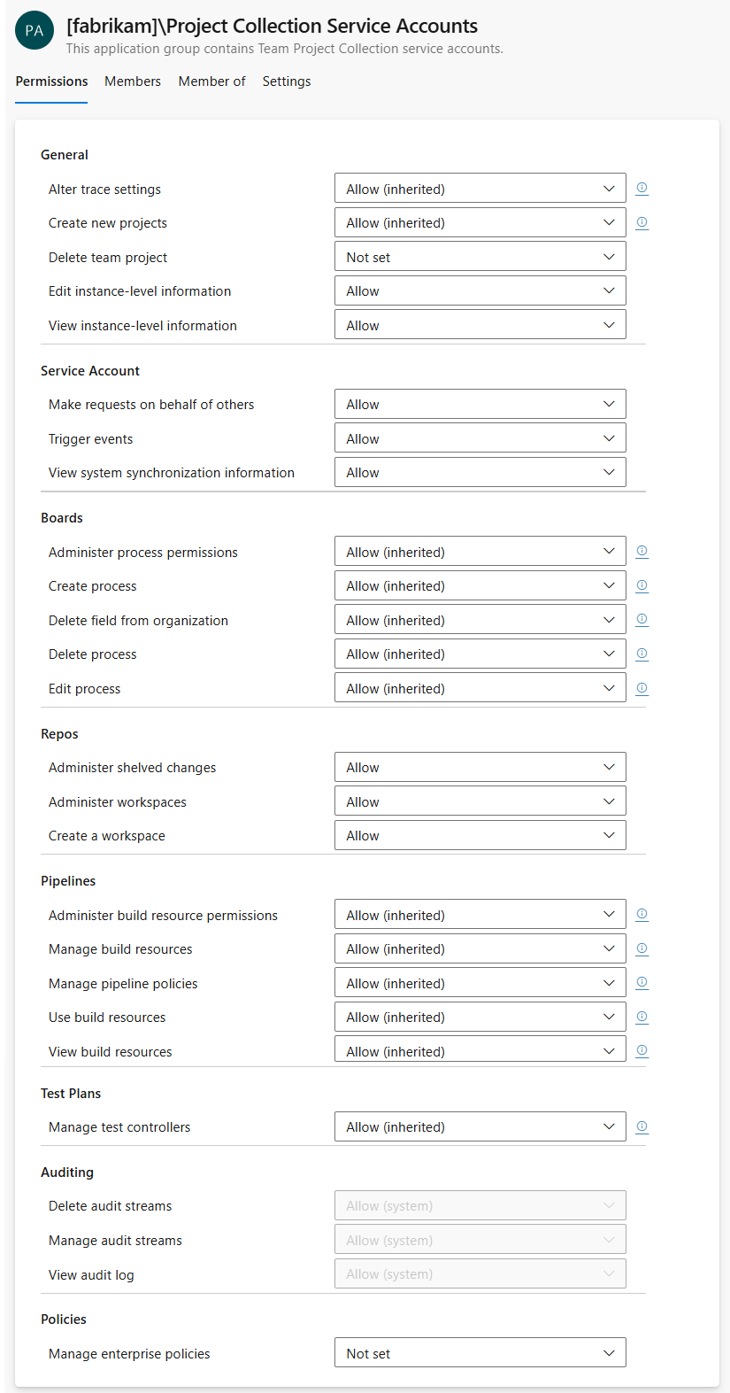The image size is (730, 1393).
Task: Click info icon beside Use build resources
Action: (x=642, y=1017)
